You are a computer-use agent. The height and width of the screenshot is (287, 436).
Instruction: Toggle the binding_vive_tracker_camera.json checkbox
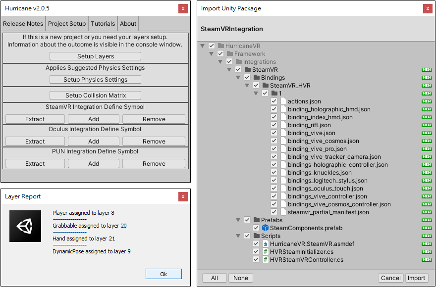[x=274, y=157]
